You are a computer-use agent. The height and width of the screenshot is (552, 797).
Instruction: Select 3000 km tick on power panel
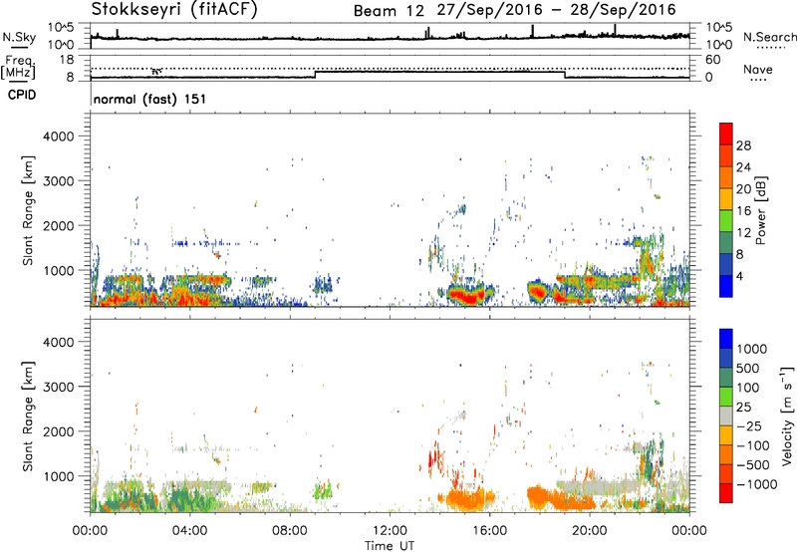58,181
